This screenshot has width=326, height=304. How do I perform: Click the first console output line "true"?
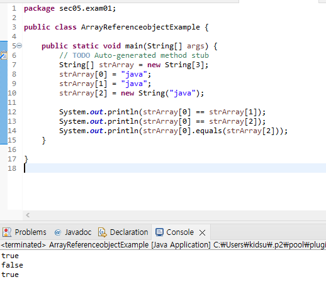click(x=10, y=256)
